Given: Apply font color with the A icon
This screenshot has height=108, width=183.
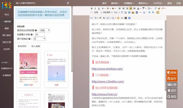Looking at the screenshot, I should tap(103, 8).
